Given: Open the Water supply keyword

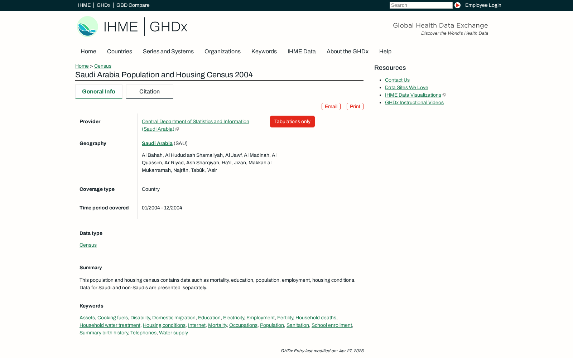Looking at the screenshot, I should [173, 333].
